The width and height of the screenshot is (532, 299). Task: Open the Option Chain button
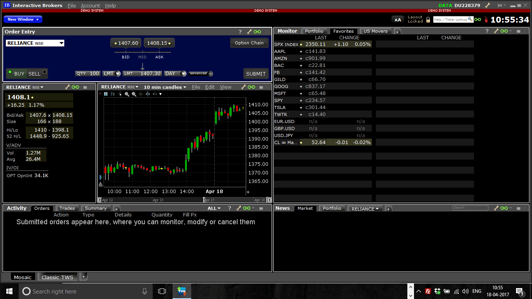click(249, 43)
